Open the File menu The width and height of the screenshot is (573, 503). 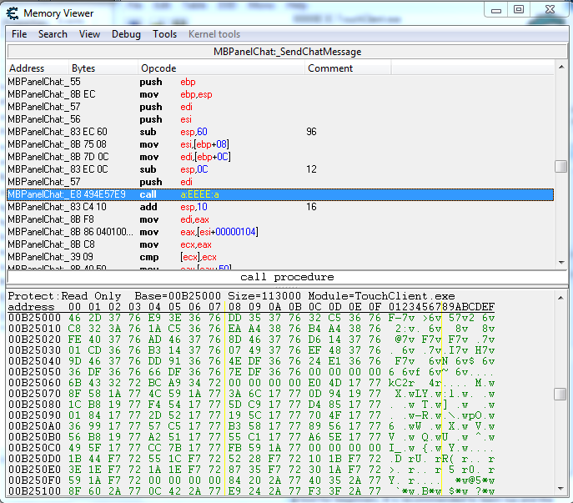pos(19,34)
